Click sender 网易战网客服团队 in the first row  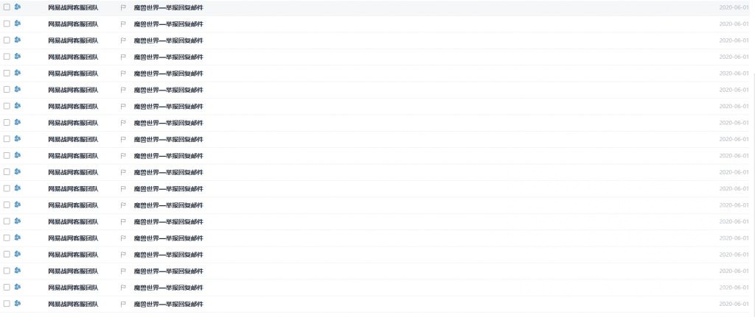73,7
